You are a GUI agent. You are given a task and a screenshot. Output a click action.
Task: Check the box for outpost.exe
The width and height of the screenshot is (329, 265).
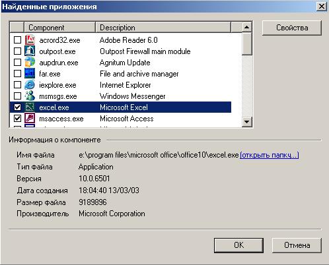coord(17,51)
